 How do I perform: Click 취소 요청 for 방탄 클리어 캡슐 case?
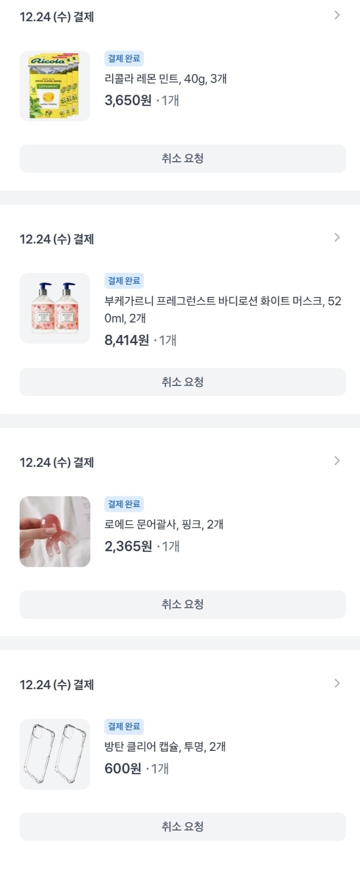(x=183, y=827)
